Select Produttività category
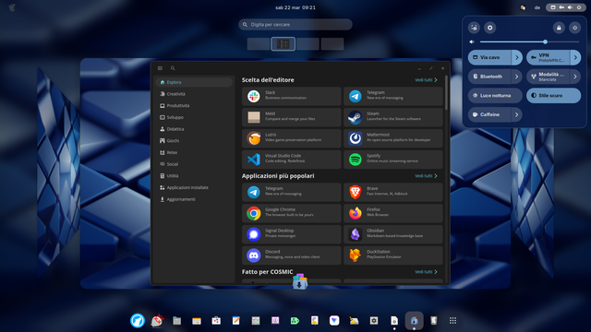This screenshot has height=332, width=591. tap(194, 105)
